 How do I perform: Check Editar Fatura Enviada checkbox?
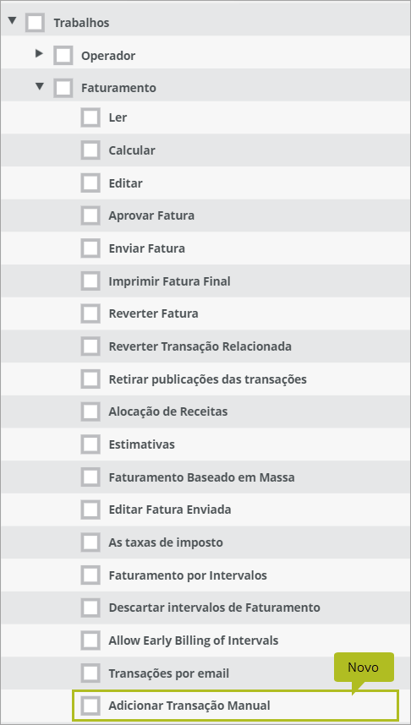click(90, 510)
